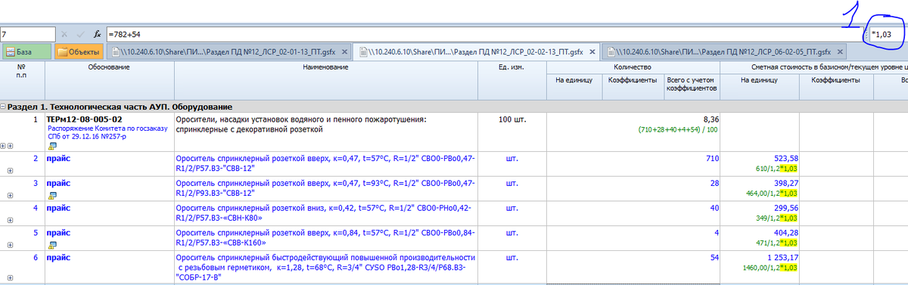This screenshot has width=908, height=285.
Task: Select the СВН-К80 sprinkler name in row 4
Action: [x=325, y=212]
